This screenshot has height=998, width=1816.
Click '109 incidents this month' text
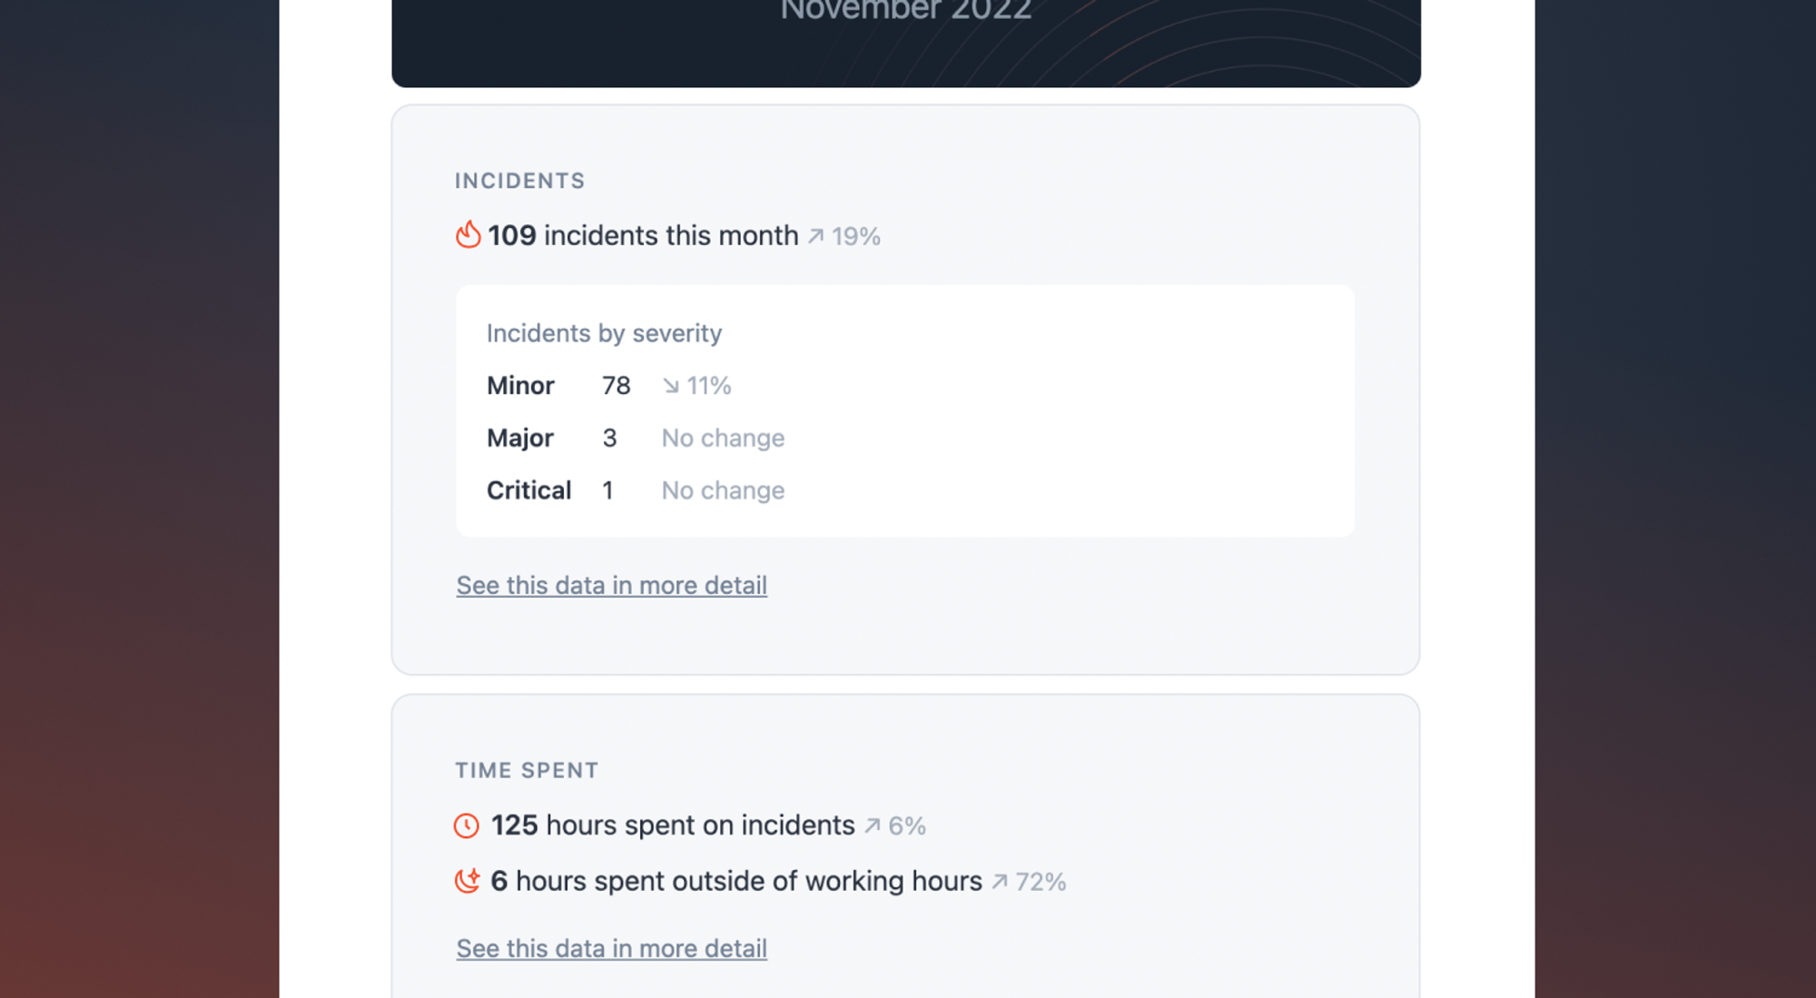(643, 236)
